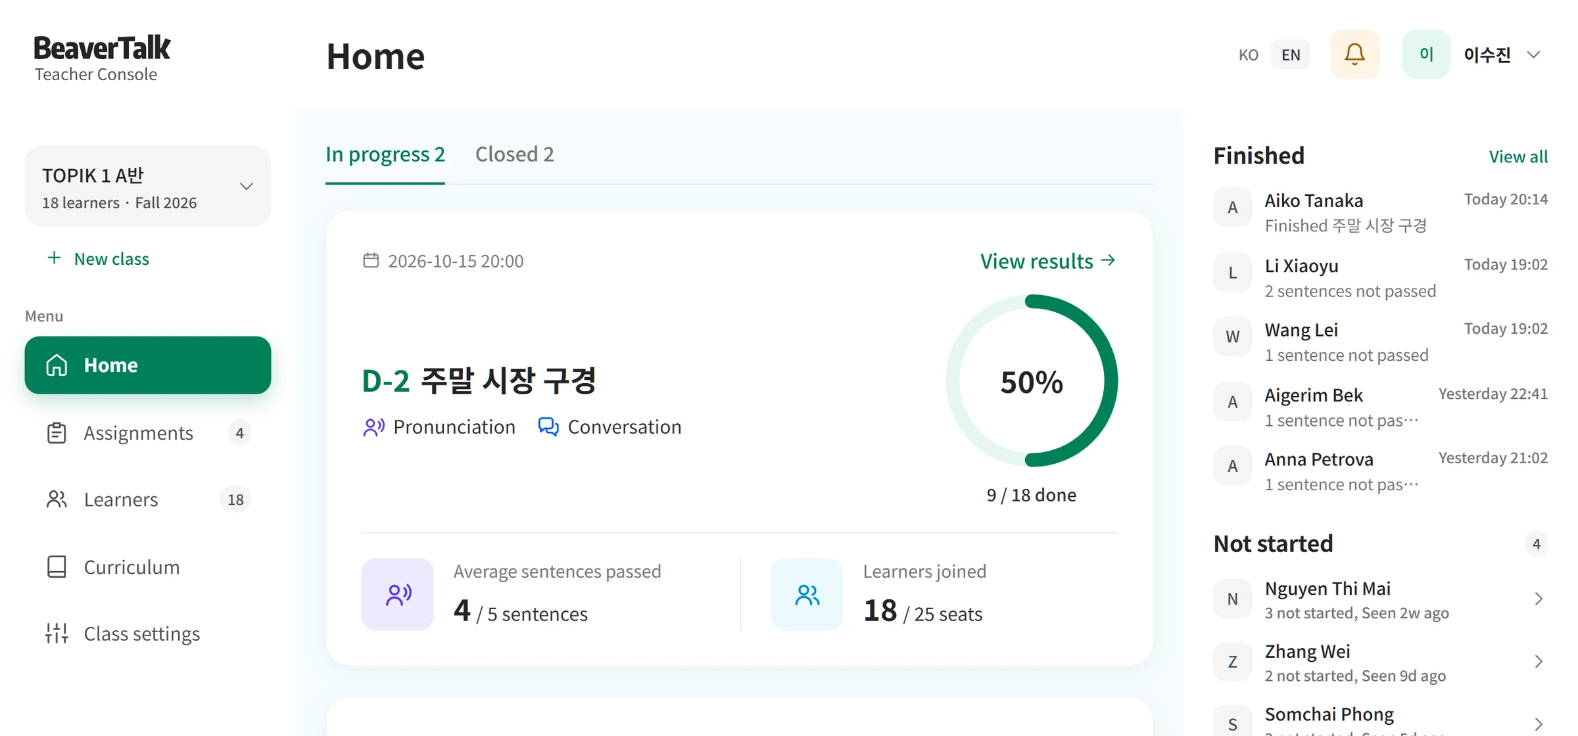Open Learners in the menu

click(148, 499)
